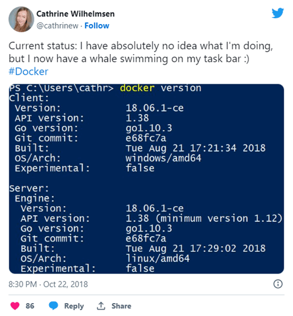
Task: Open Cathrine Wilhelmsen's profile avatar
Action: [x=21, y=19]
